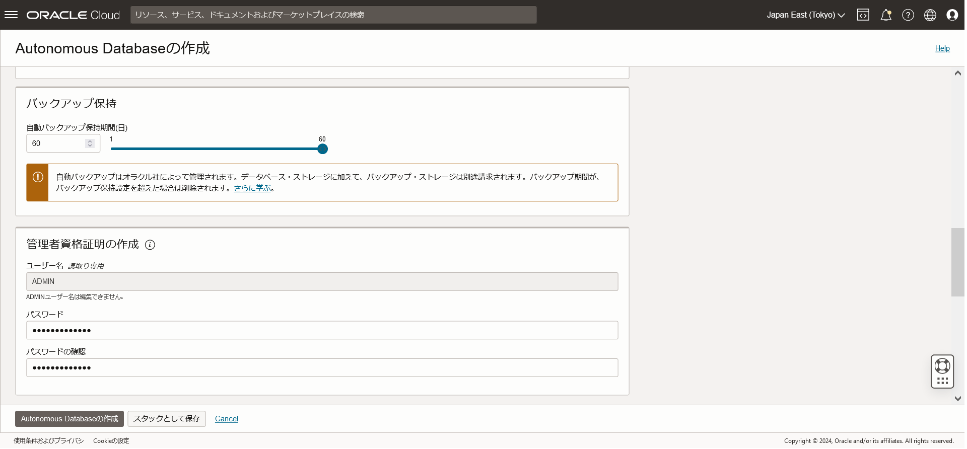Open 使用条件およびプライバシ link
The width and height of the screenshot is (967, 449).
coord(49,441)
